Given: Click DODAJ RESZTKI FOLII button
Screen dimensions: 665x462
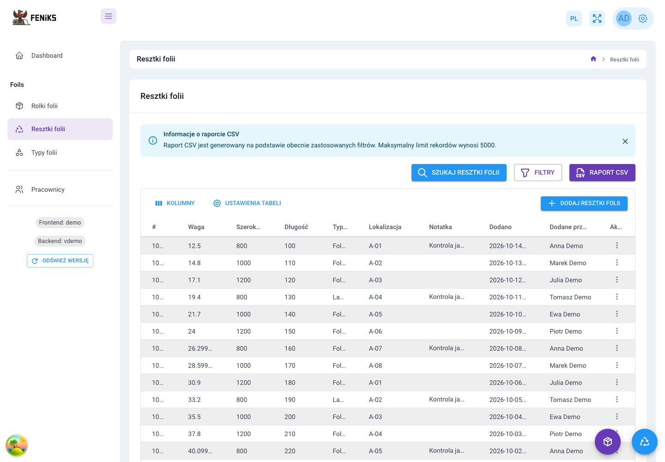Looking at the screenshot, I should (584, 203).
